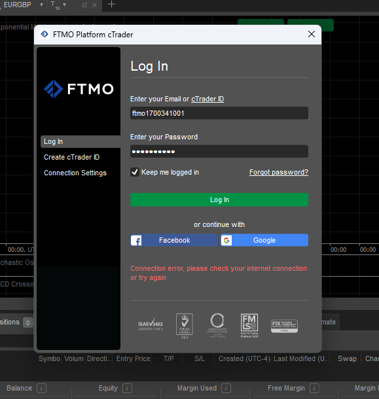Click the Log In heading text
The height and width of the screenshot is (399, 379).
click(149, 67)
